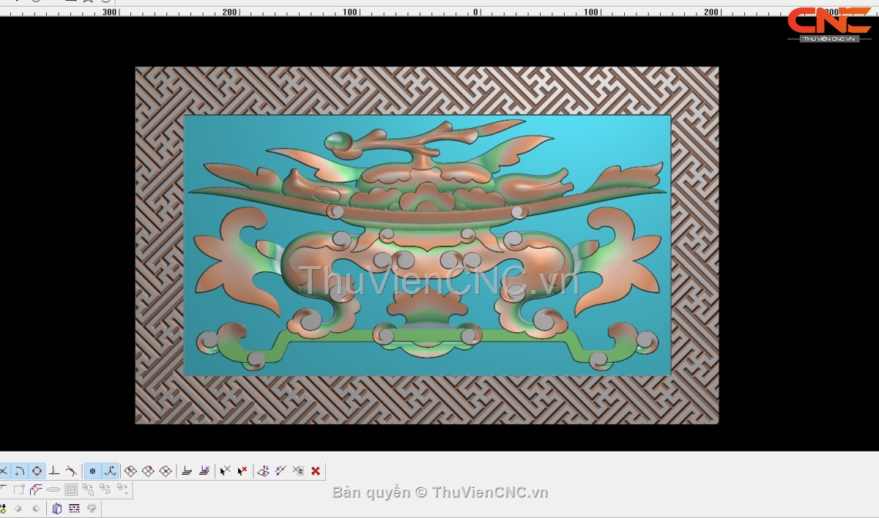Click the grey funnel filter icon

coord(92,508)
